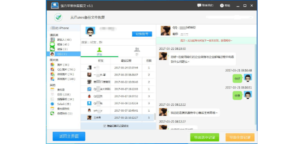This screenshot has height=144, width=303.
Task: Select friend row dated 2017-03-17 19:37:52
Action: tap(117, 96)
